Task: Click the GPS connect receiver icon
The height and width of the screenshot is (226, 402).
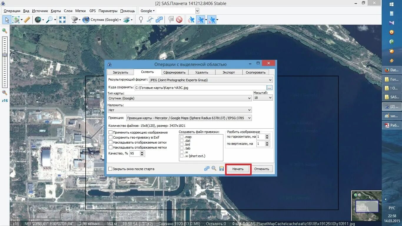Action: pos(192,20)
